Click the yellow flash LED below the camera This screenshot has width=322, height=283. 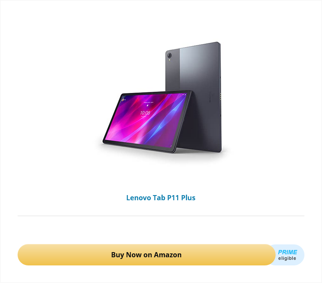point(170,60)
